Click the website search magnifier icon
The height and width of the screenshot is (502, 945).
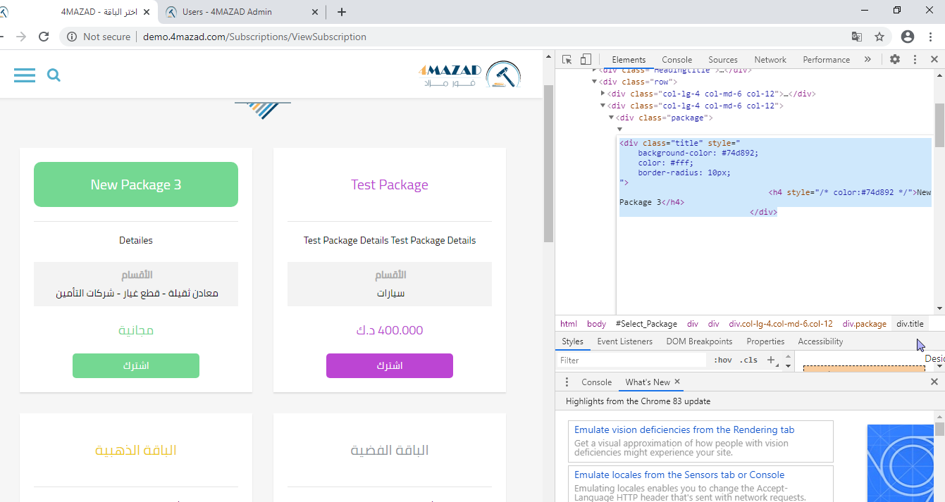pos(54,75)
